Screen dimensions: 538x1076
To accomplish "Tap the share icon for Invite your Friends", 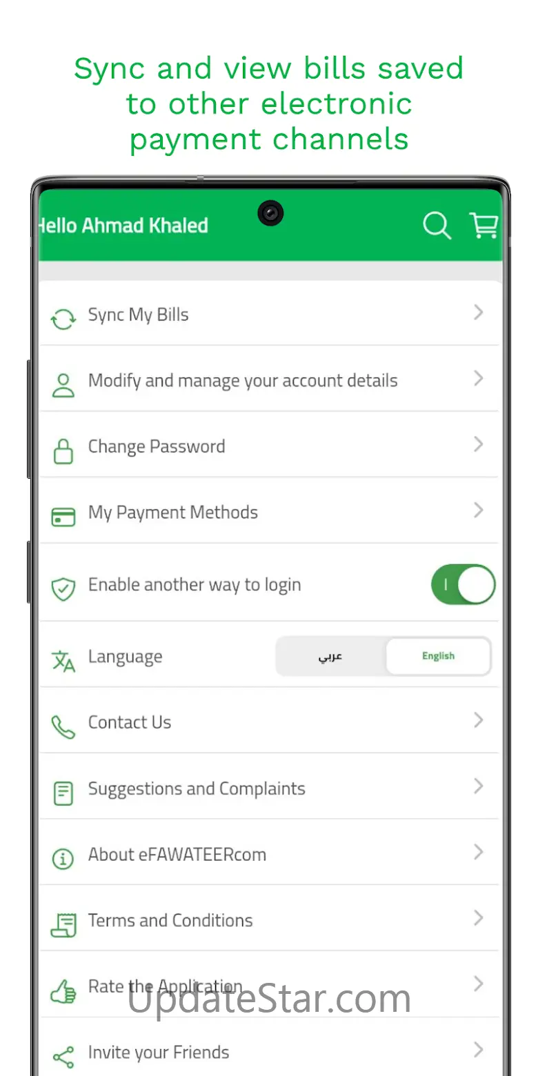I will 63,1057.
